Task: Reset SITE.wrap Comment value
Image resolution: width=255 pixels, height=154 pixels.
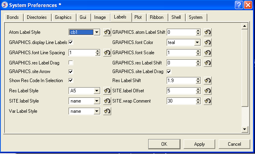Action: (208, 101)
